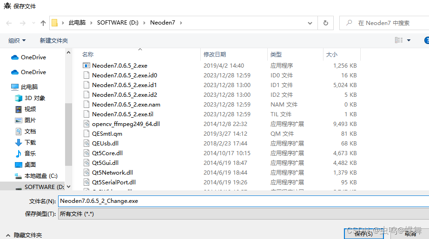Open the 组织 menu

pos(17,41)
